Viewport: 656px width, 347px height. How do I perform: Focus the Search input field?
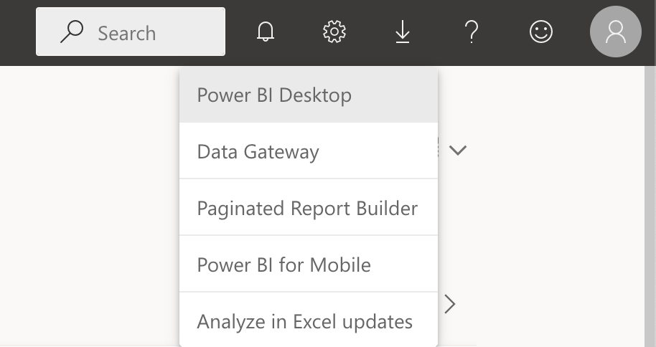tap(131, 32)
